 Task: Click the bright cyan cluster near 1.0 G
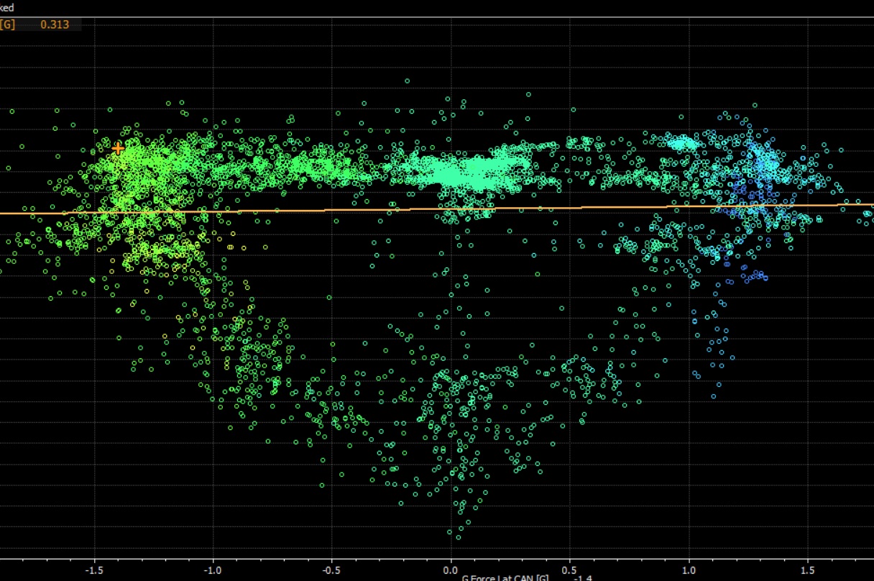coord(683,144)
